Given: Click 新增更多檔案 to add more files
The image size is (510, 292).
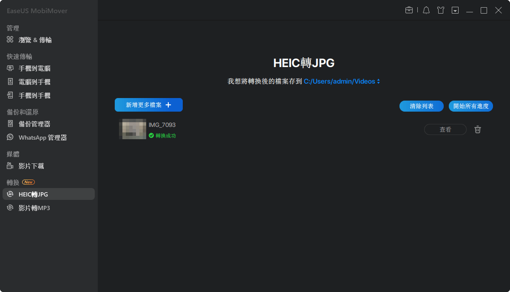Looking at the screenshot, I should click(148, 105).
